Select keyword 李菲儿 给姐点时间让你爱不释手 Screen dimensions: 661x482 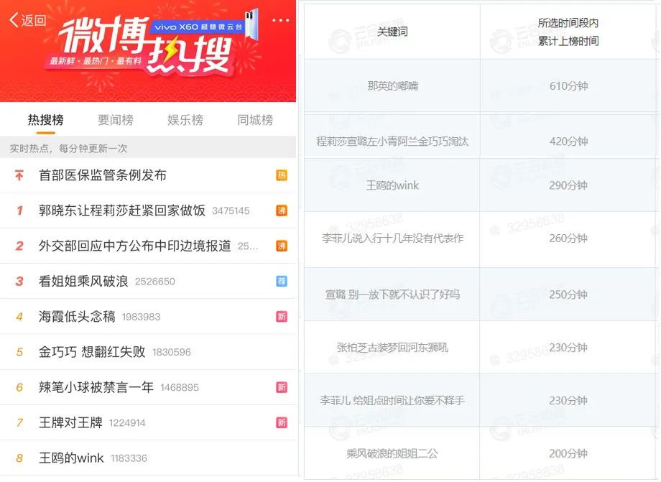click(392, 400)
